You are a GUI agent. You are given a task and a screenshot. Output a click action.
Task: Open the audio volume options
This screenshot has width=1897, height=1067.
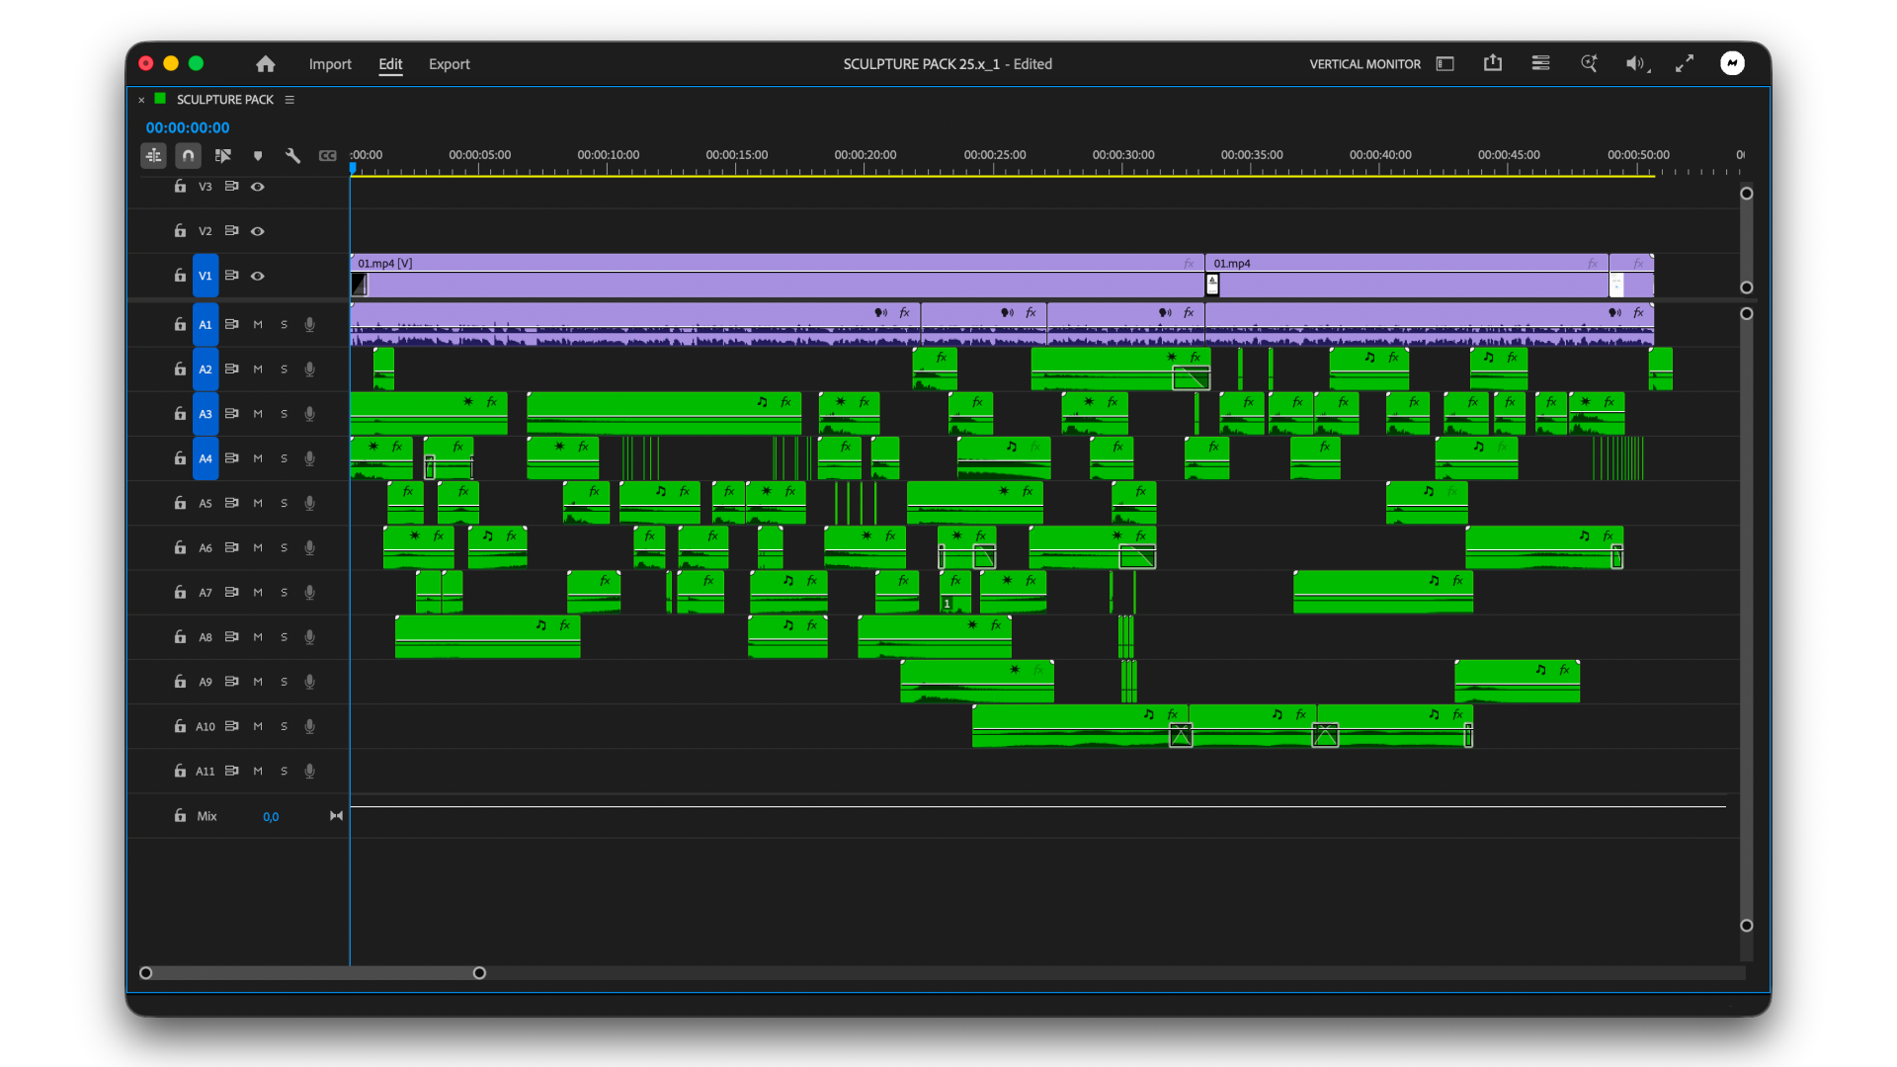pyautogui.click(x=1637, y=63)
